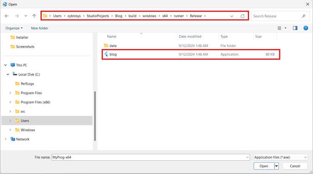This screenshot has width=313, height=174.
Task: Collapse the Local Disk (C:) node
Action: pyautogui.click(x=8, y=74)
